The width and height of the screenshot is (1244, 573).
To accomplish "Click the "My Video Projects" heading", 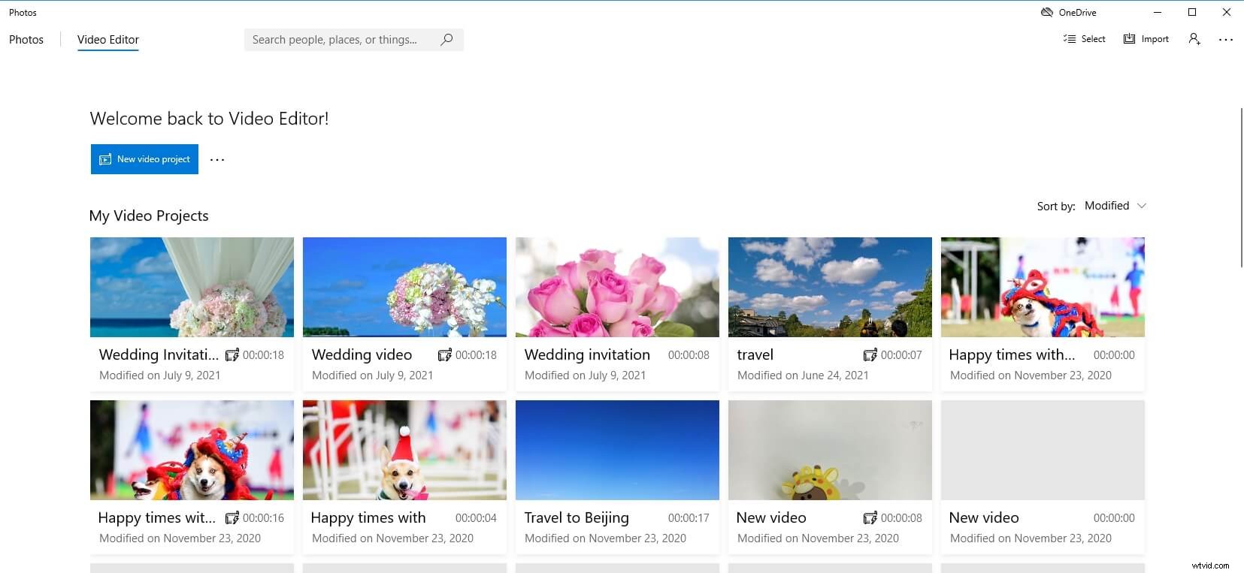I will pos(149,216).
